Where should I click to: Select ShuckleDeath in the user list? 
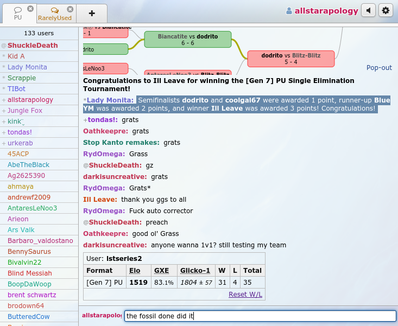coord(33,46)
